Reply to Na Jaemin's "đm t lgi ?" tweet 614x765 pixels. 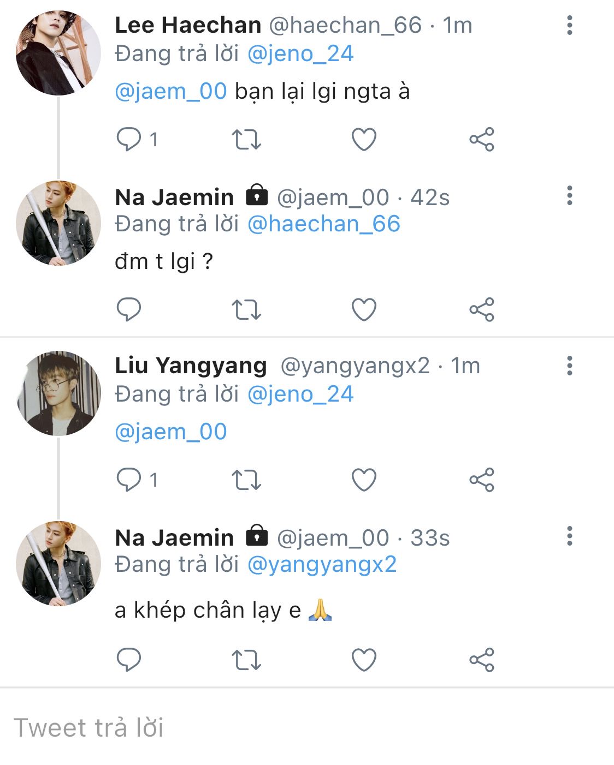129,310
